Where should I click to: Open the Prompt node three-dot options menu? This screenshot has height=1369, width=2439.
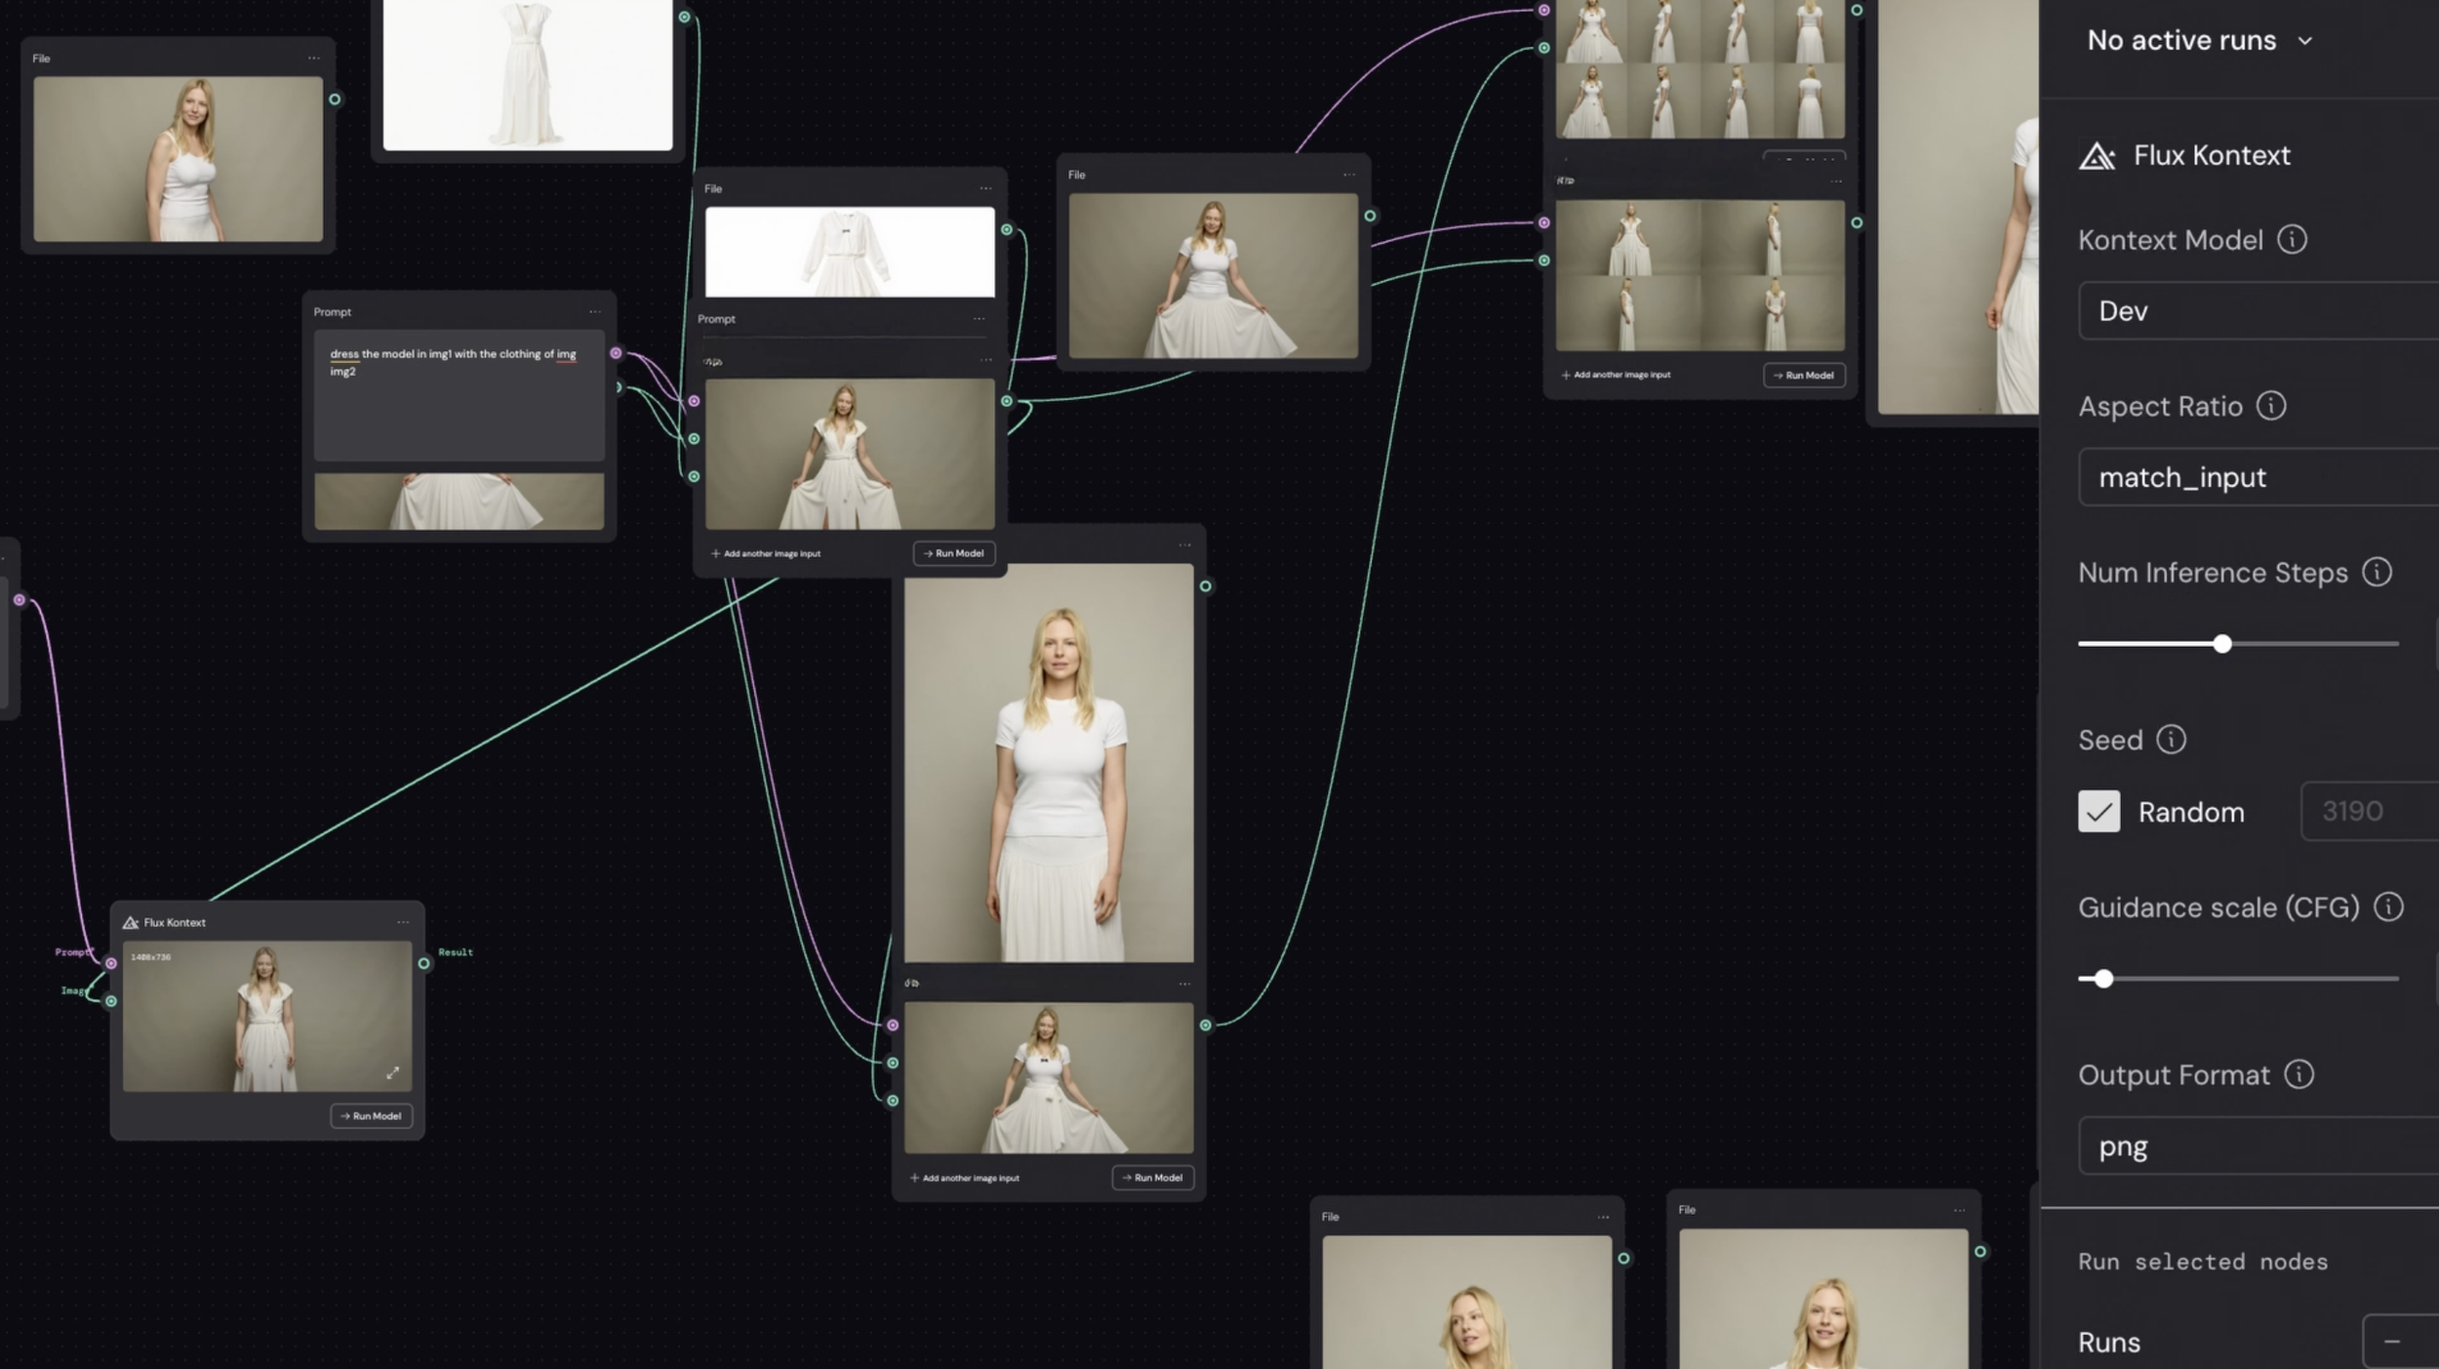[595, 312]
